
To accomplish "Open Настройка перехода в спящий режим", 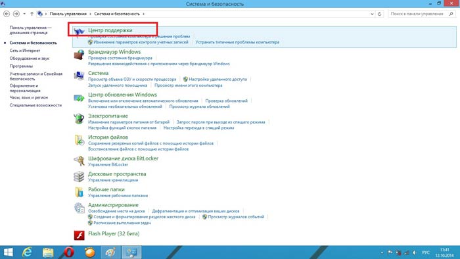I will pos(198,128).
